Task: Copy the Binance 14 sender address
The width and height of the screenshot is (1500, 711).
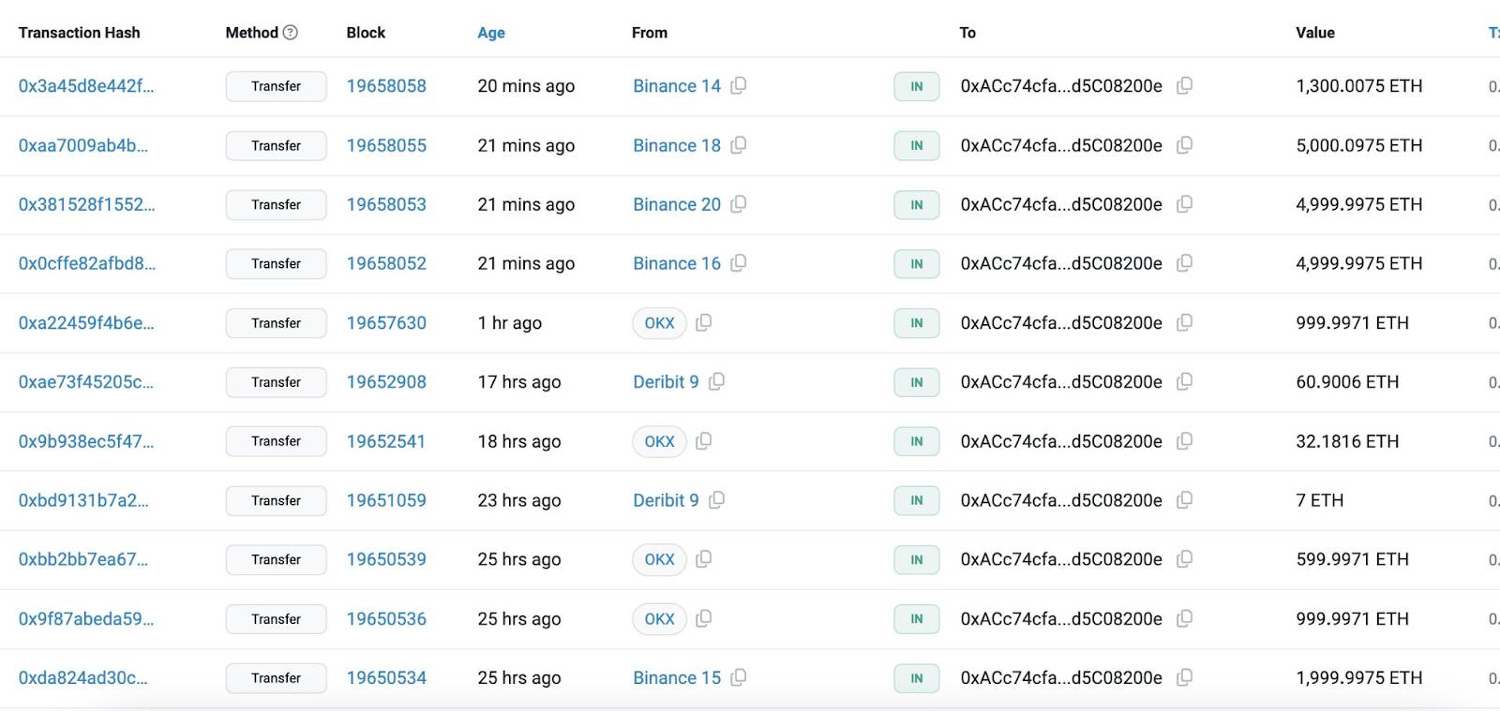Action: [x=739, y=86]
